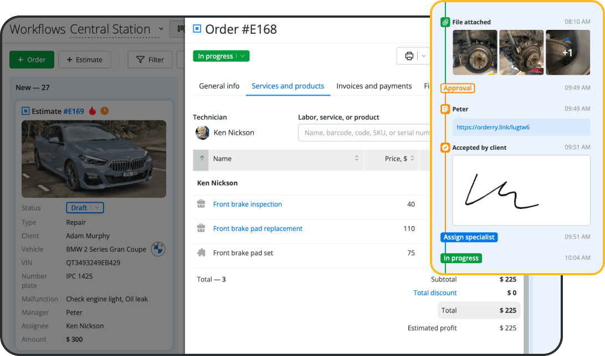Click the puzzle icon beside Front brake pad set
The width and height of the screenshot is (605, 356).
click(x=201, y=253)
